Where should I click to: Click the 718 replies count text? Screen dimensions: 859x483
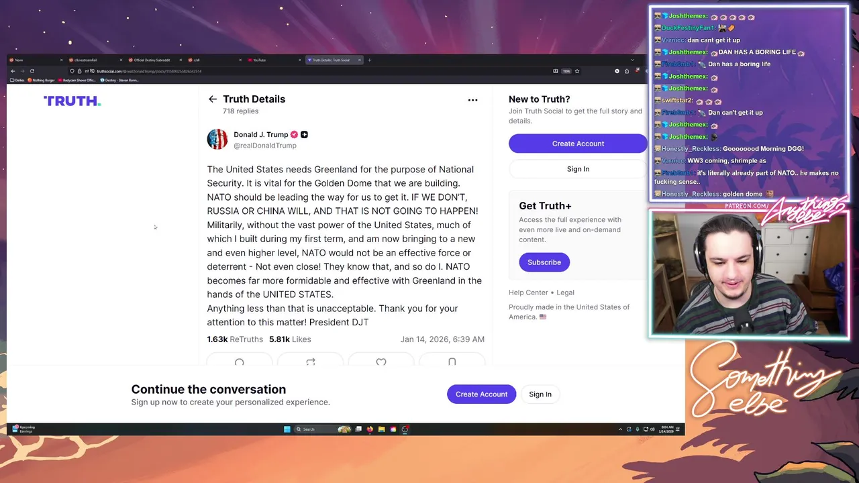[240, 111]
